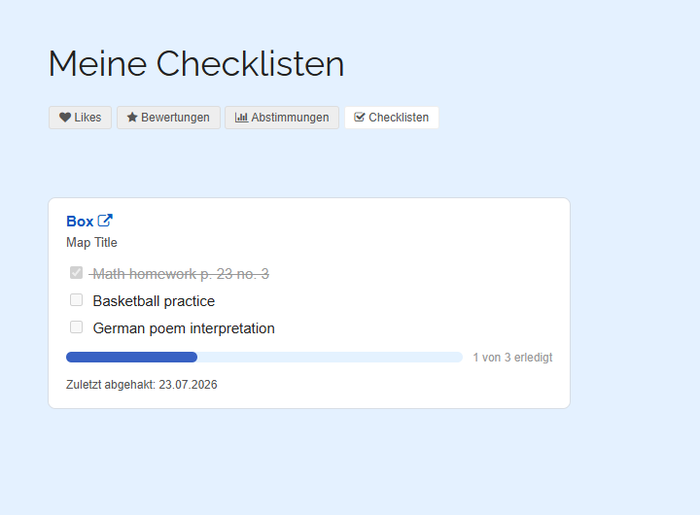Click the struck-through Math homework text
The height and width of the screenshot is (515, 700).
[180, 274]
